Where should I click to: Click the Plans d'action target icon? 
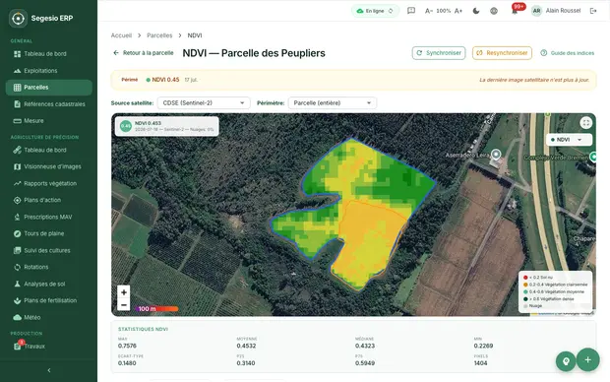[x=17, y=200]
